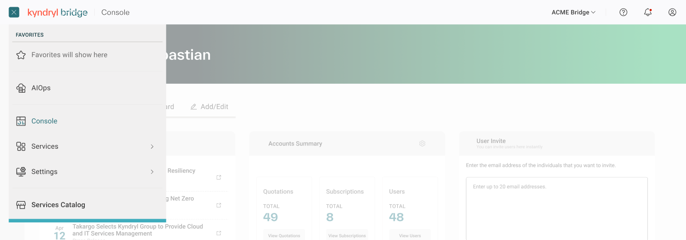This screenshot has height=240, width=686.
Task: Click the View Subscriptions button
Action: click(x=347, y=235)
